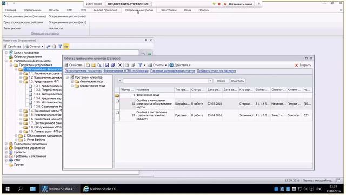Expand the Юридические лица folder in claims tree
346x195 pixels.
click(x=72, y=86)
